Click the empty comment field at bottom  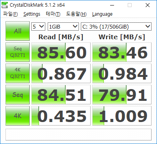click(78, 135)
